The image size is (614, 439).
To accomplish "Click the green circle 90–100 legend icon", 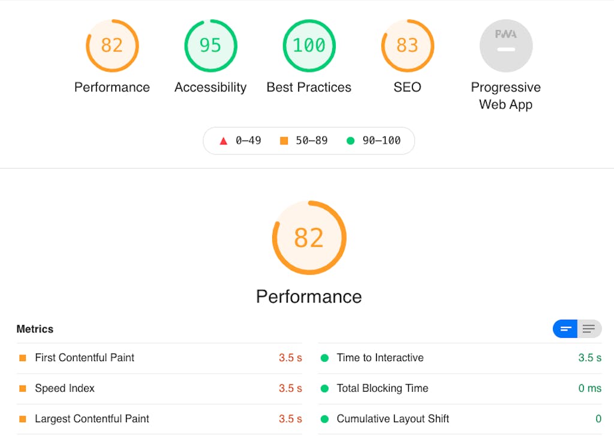I will (350, 141).
